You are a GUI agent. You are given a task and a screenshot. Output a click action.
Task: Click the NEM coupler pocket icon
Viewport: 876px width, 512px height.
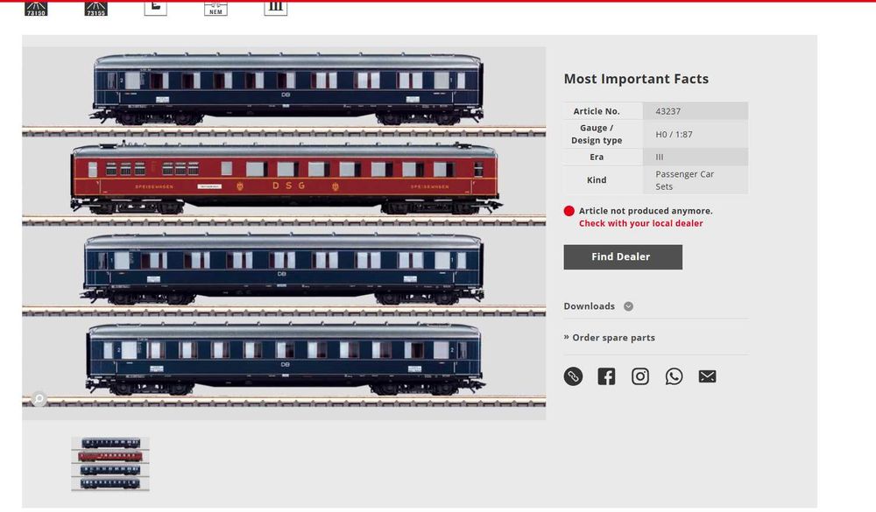tap(215, 9)
